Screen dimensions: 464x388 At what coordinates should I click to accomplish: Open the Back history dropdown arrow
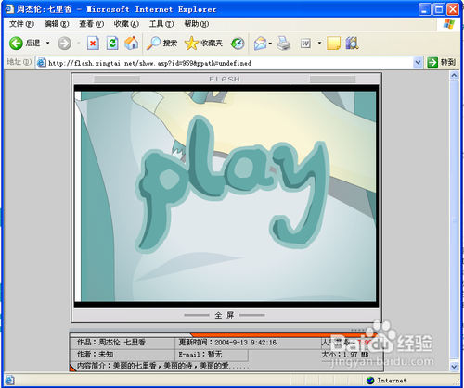pos(47,43)
